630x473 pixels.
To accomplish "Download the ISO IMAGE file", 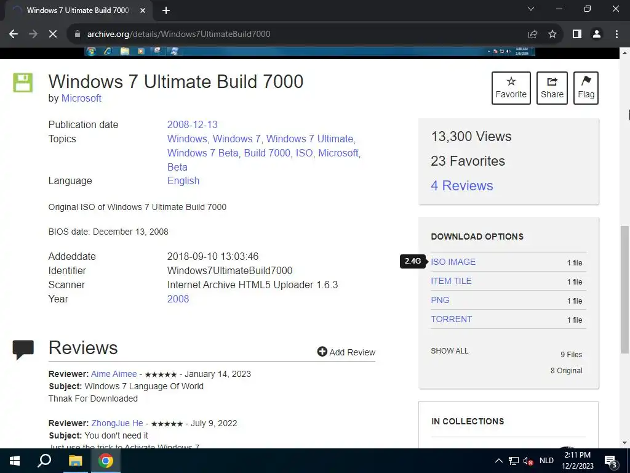I will pyautogui.click(x=453, y=262).
